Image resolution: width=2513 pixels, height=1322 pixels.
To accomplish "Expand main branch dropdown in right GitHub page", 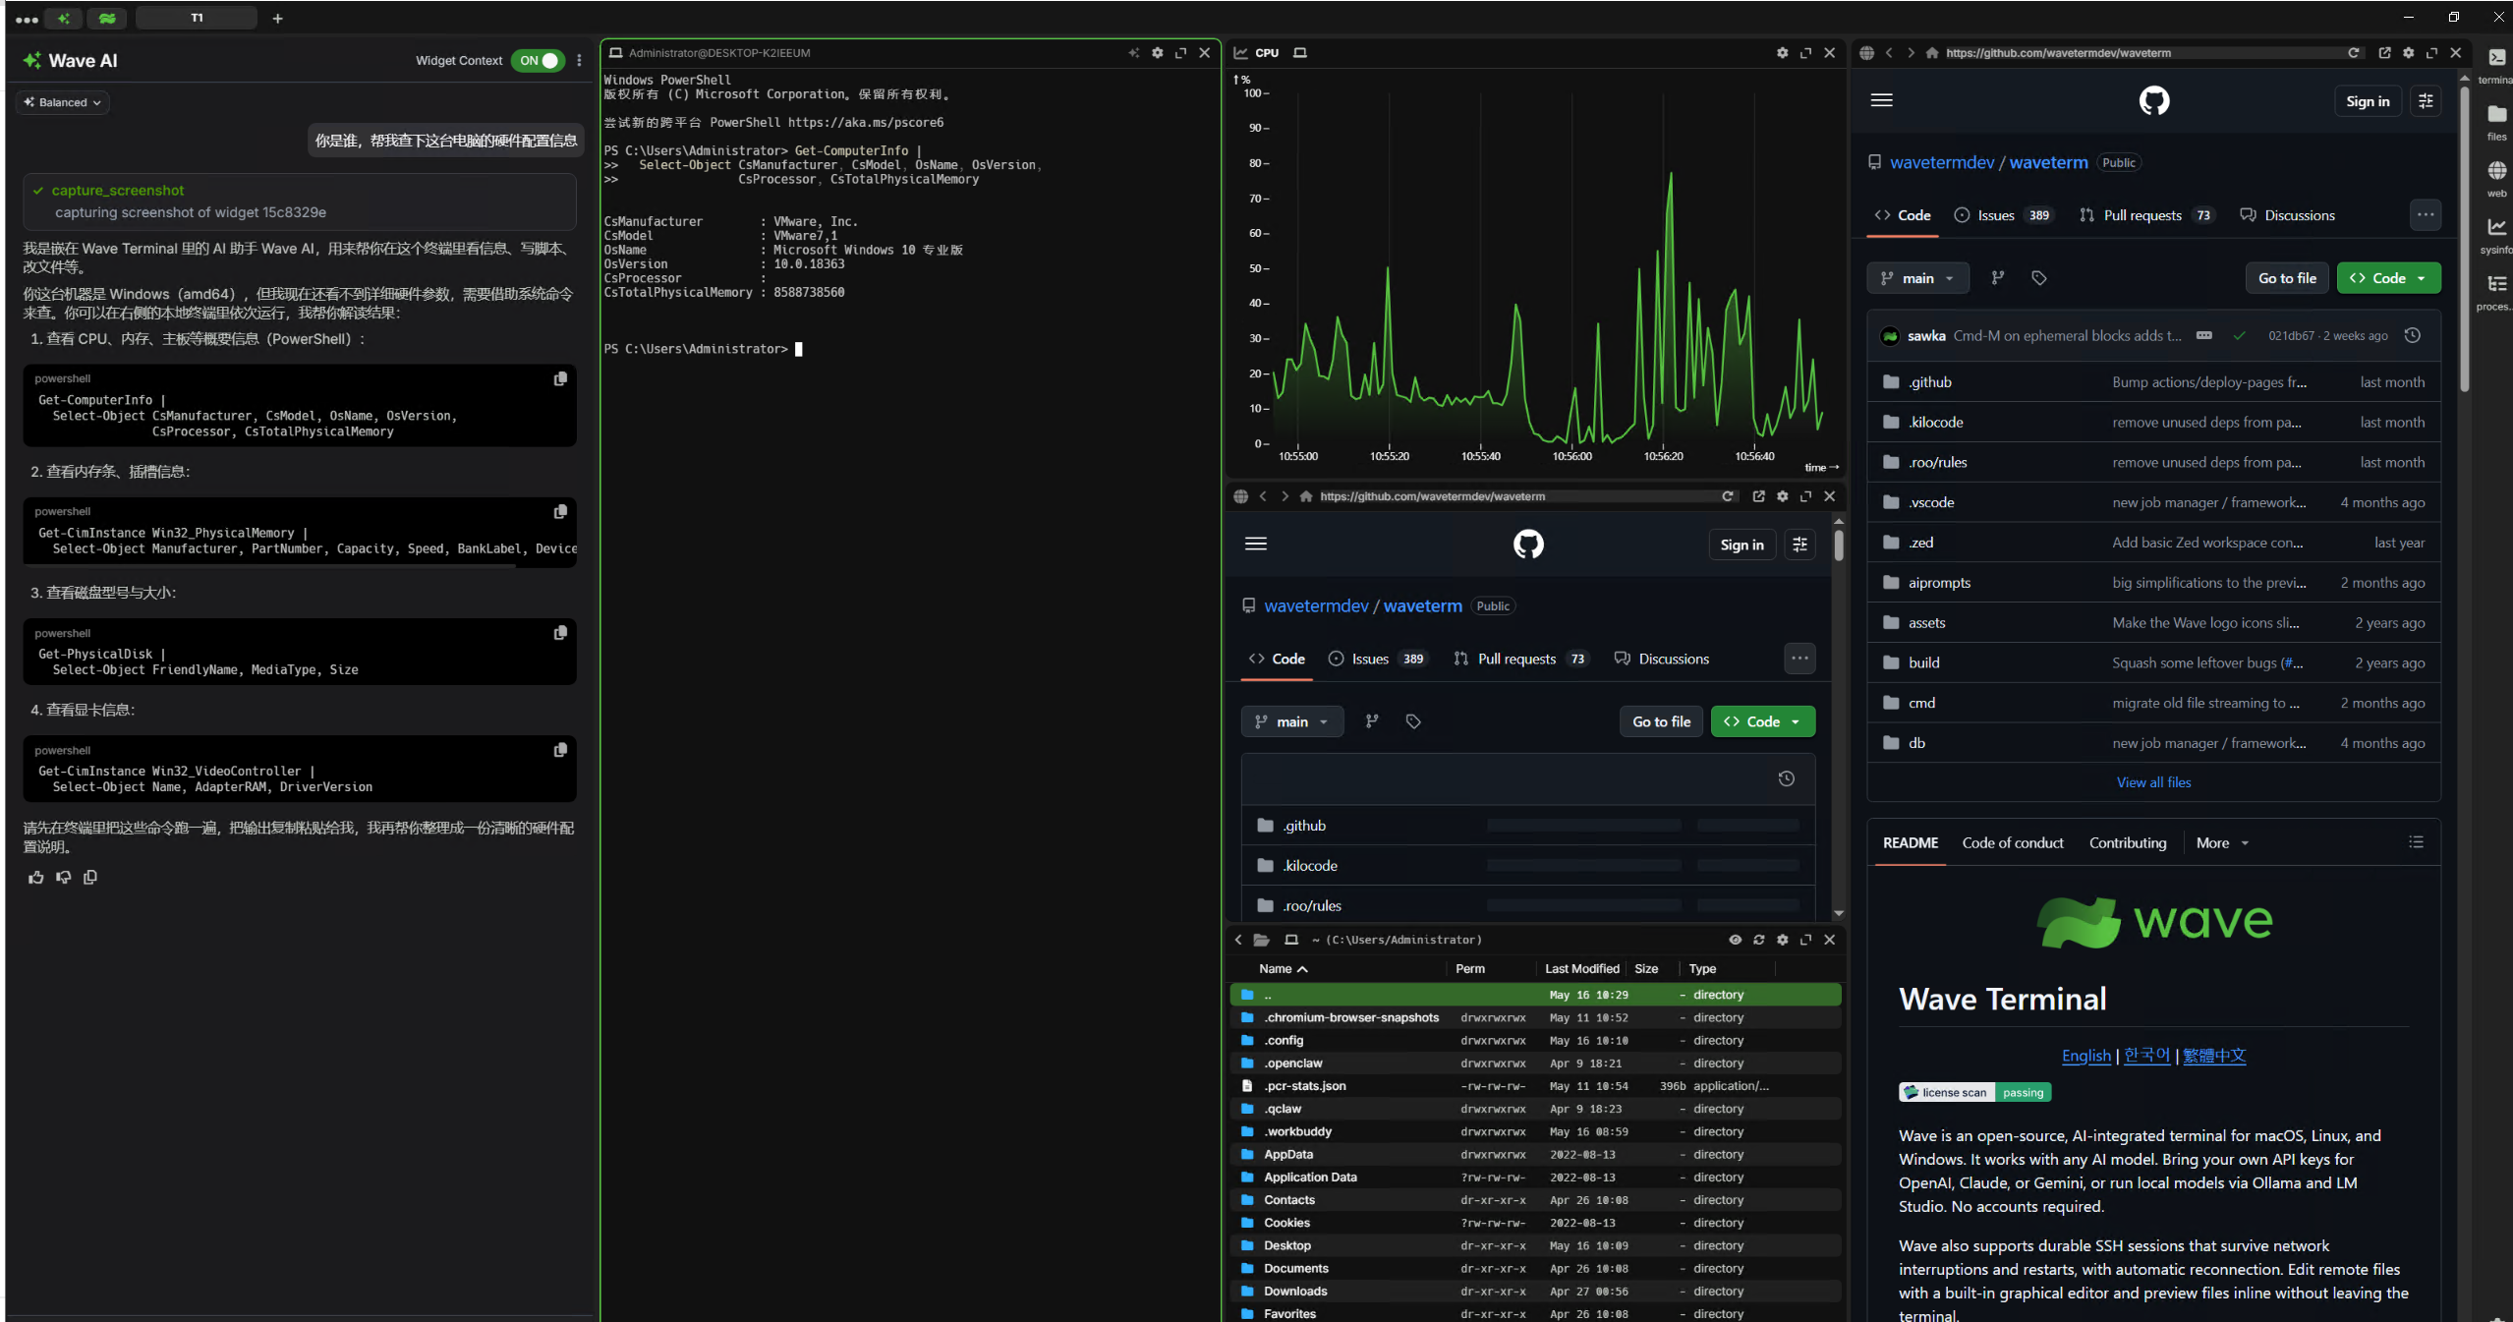I will click(1917, 278).
